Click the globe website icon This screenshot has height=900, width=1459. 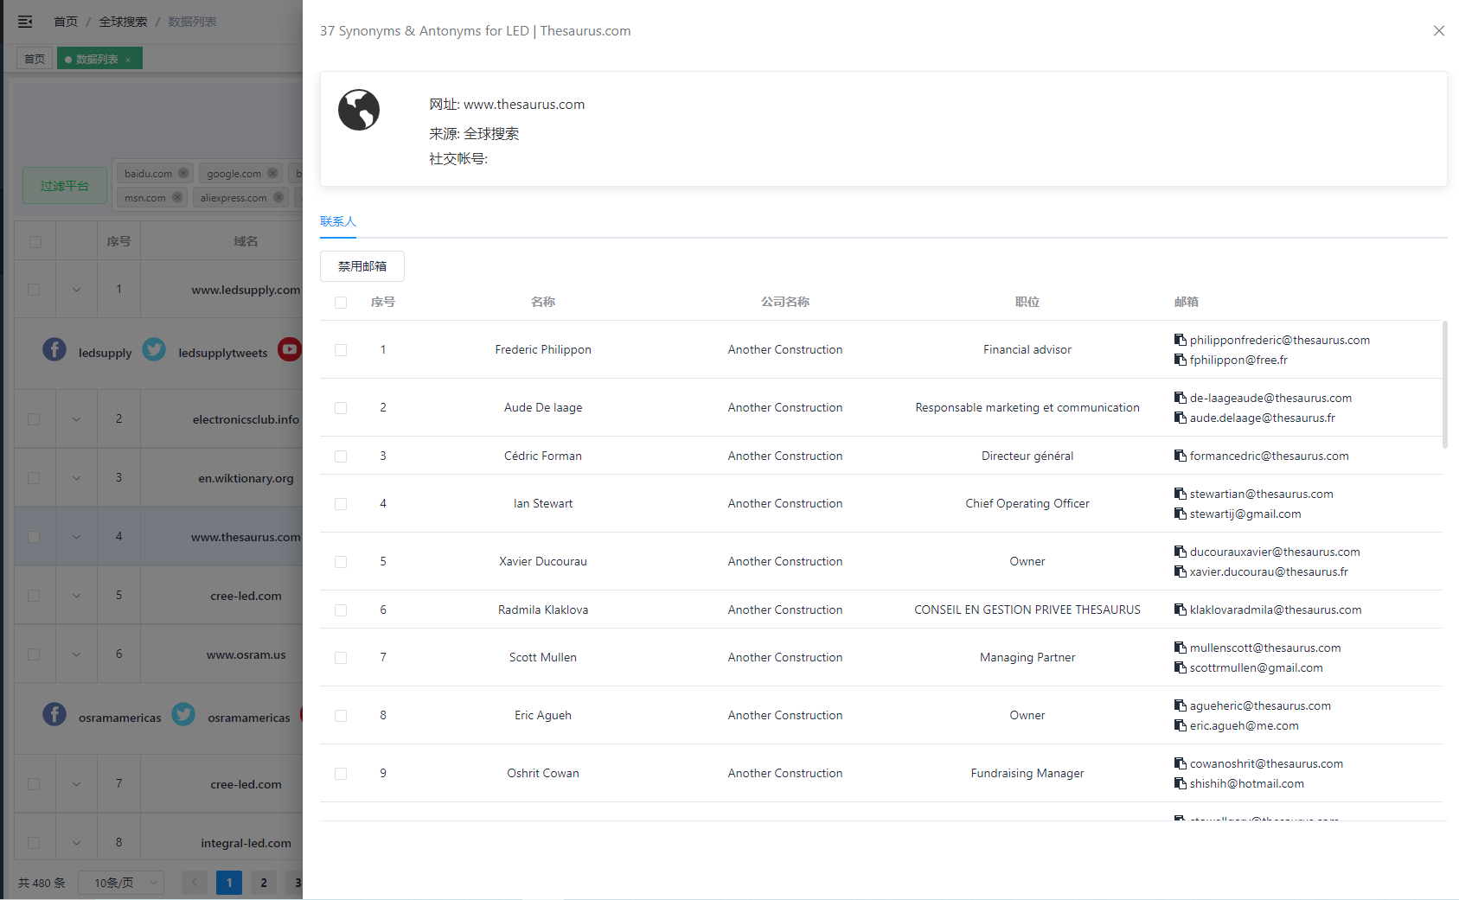359,110
